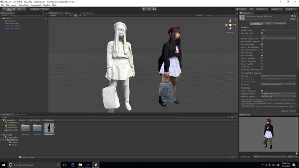Open the GameObject menu
The width and height of the screenshot is (299, 168).
click(24, 5)
